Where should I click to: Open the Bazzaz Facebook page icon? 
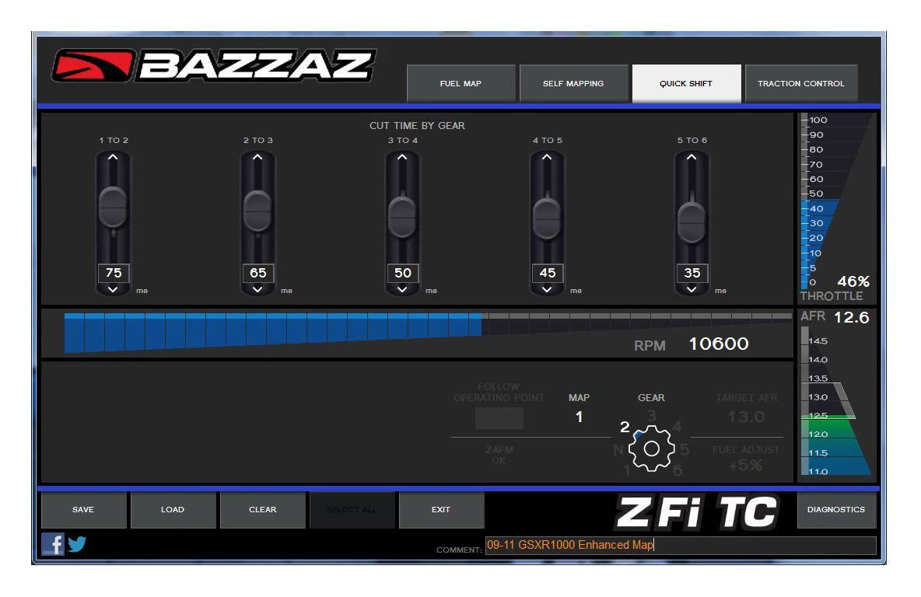pos(53,544)
